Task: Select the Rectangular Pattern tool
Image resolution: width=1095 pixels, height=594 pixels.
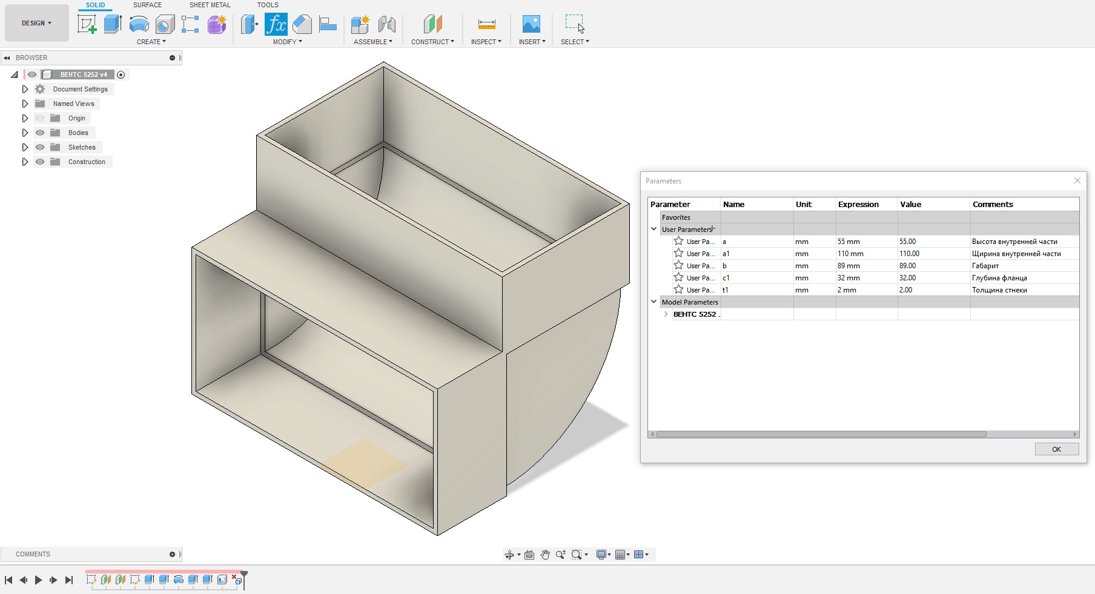Action: (190, 24)
